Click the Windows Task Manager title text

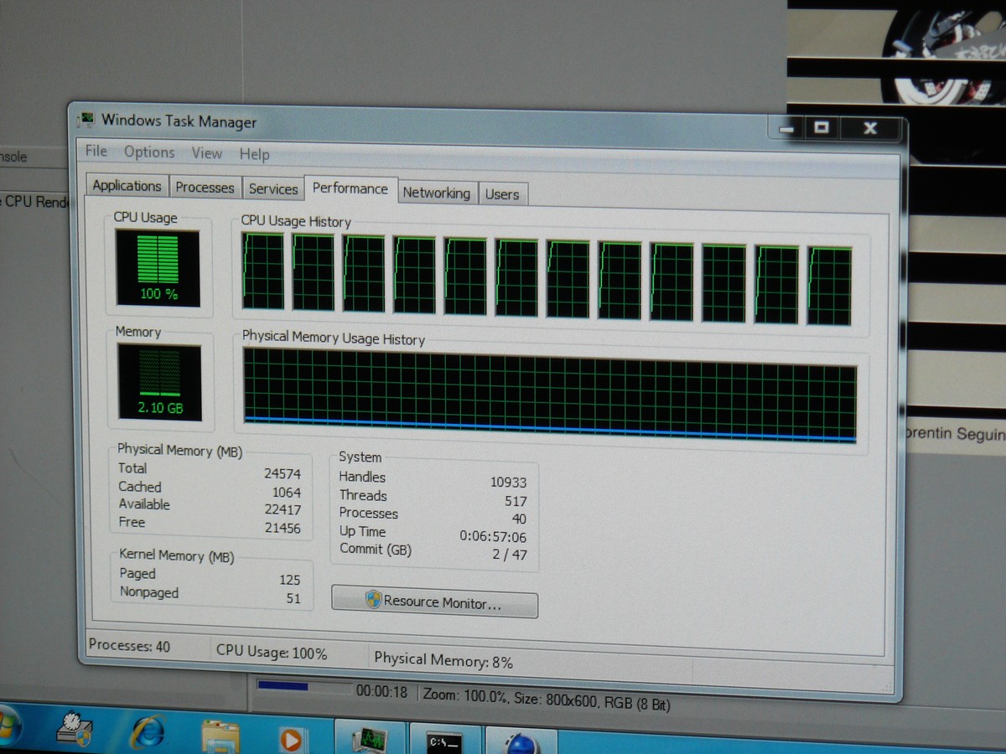point(179,121)
